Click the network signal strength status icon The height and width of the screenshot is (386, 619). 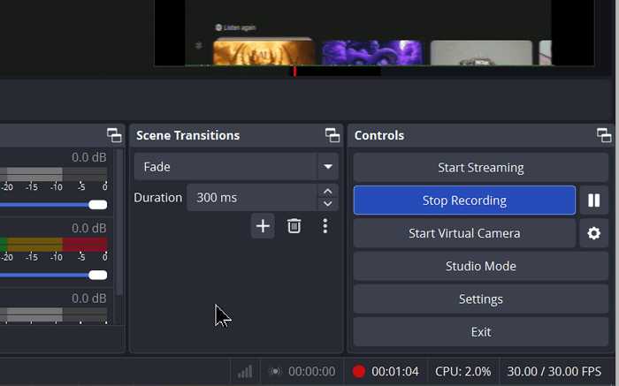(245, 371)
